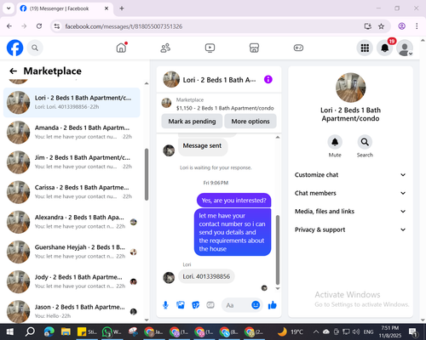Open the Jason conversation
The image size is (426, 340).
click(x=72, y=311)
